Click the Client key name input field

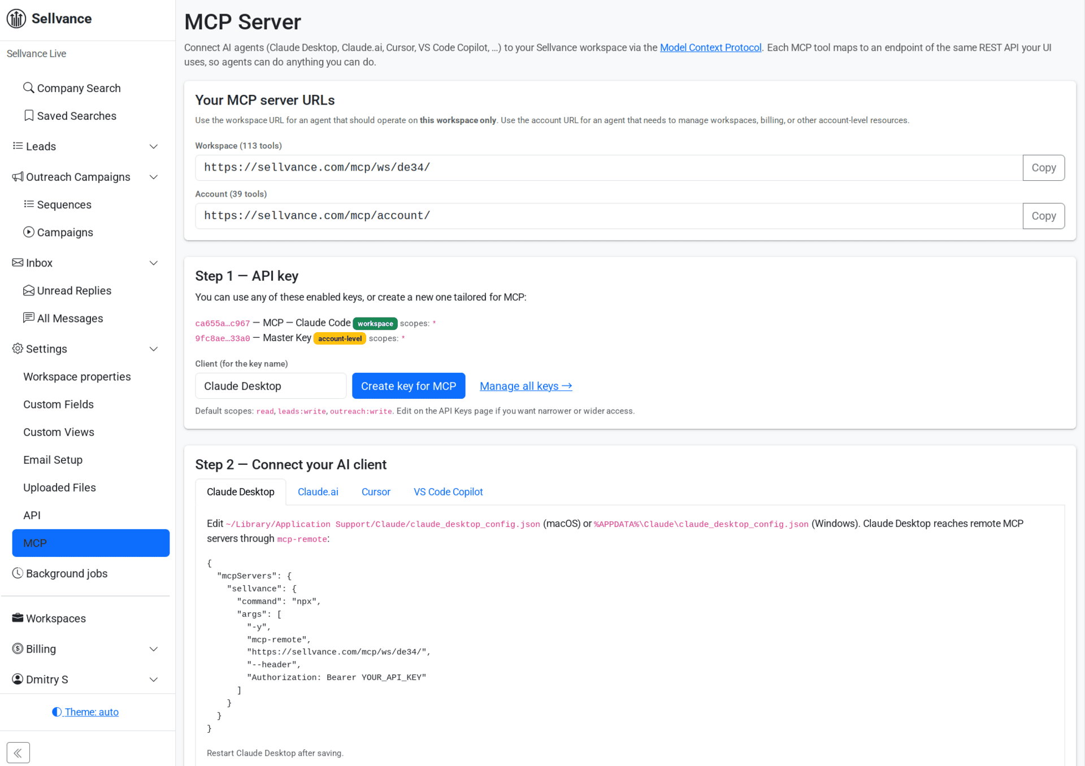point(270,386)
